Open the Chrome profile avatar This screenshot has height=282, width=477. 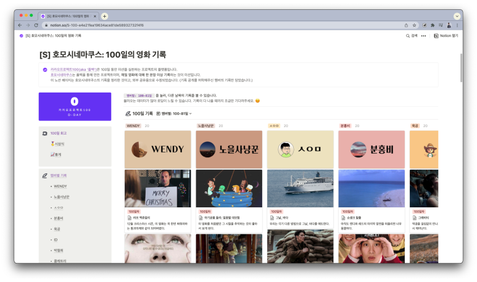449,25
